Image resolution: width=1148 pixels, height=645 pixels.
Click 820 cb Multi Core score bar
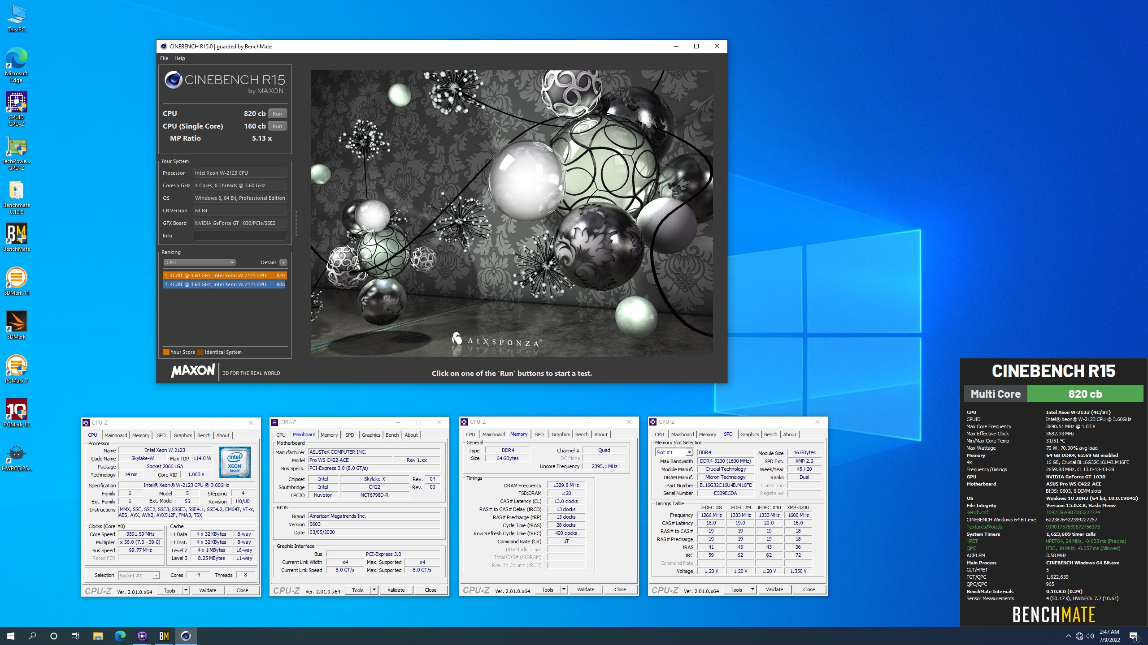tap(1085, 394)
